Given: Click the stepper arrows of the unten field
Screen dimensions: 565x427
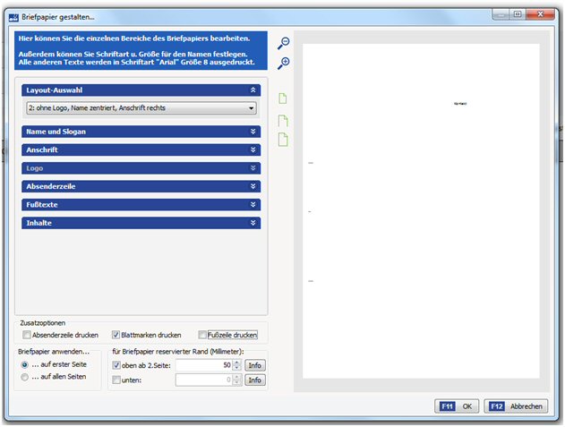Looking at the screenshot, I should tap(236, 380).
